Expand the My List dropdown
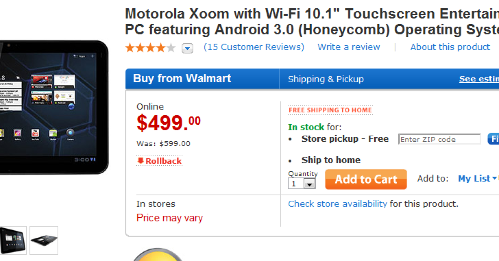Screen dimensions: 499x261 (x=477, y=179)
